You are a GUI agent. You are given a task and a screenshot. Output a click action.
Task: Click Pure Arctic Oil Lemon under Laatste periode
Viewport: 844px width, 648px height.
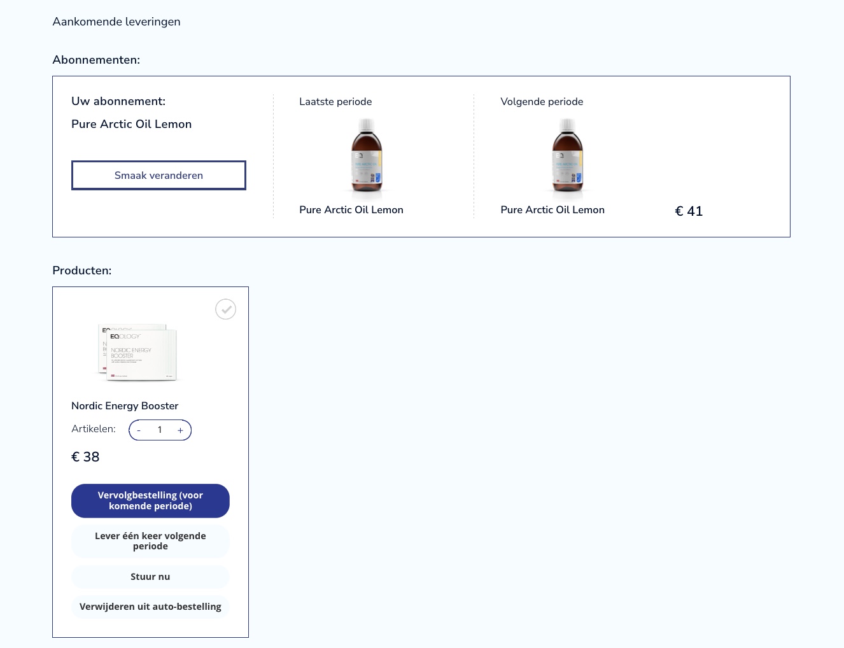point(351,209)
